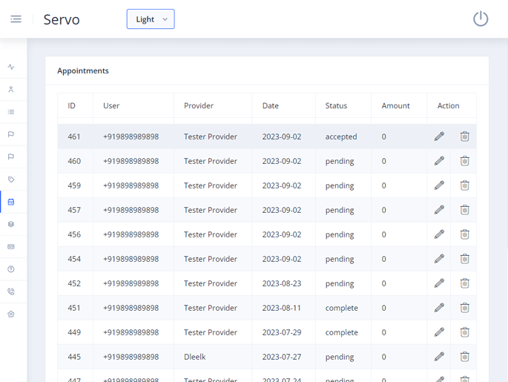Edit appointment 449 with pencil icon
This screenshot has height=382, width=508.
pyautogui.click(x=439, y=332)
